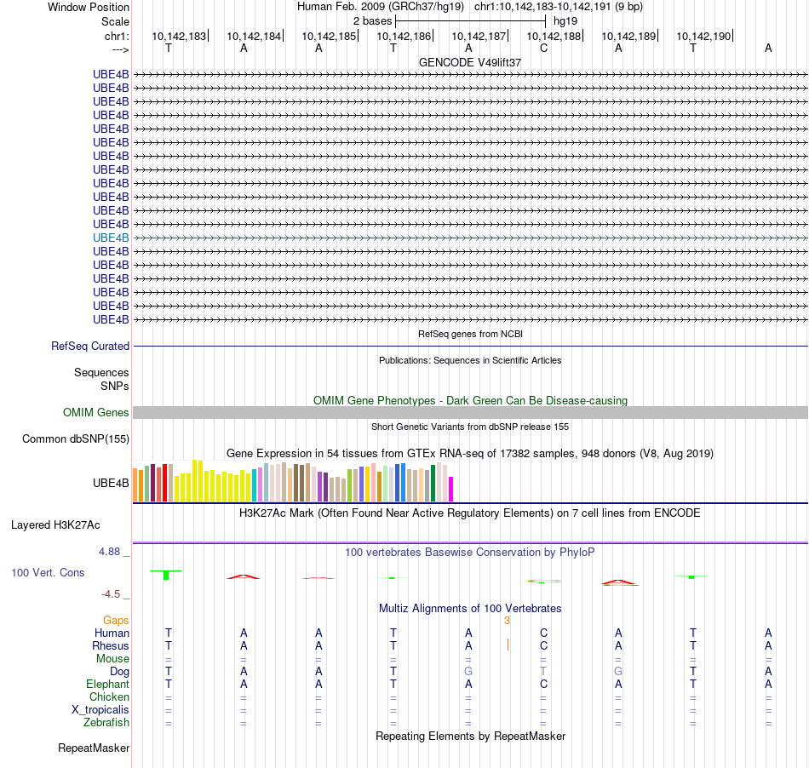Click the magenta last bar in GTEx chart
Viewport: 809px width, 768px height.
451,489
